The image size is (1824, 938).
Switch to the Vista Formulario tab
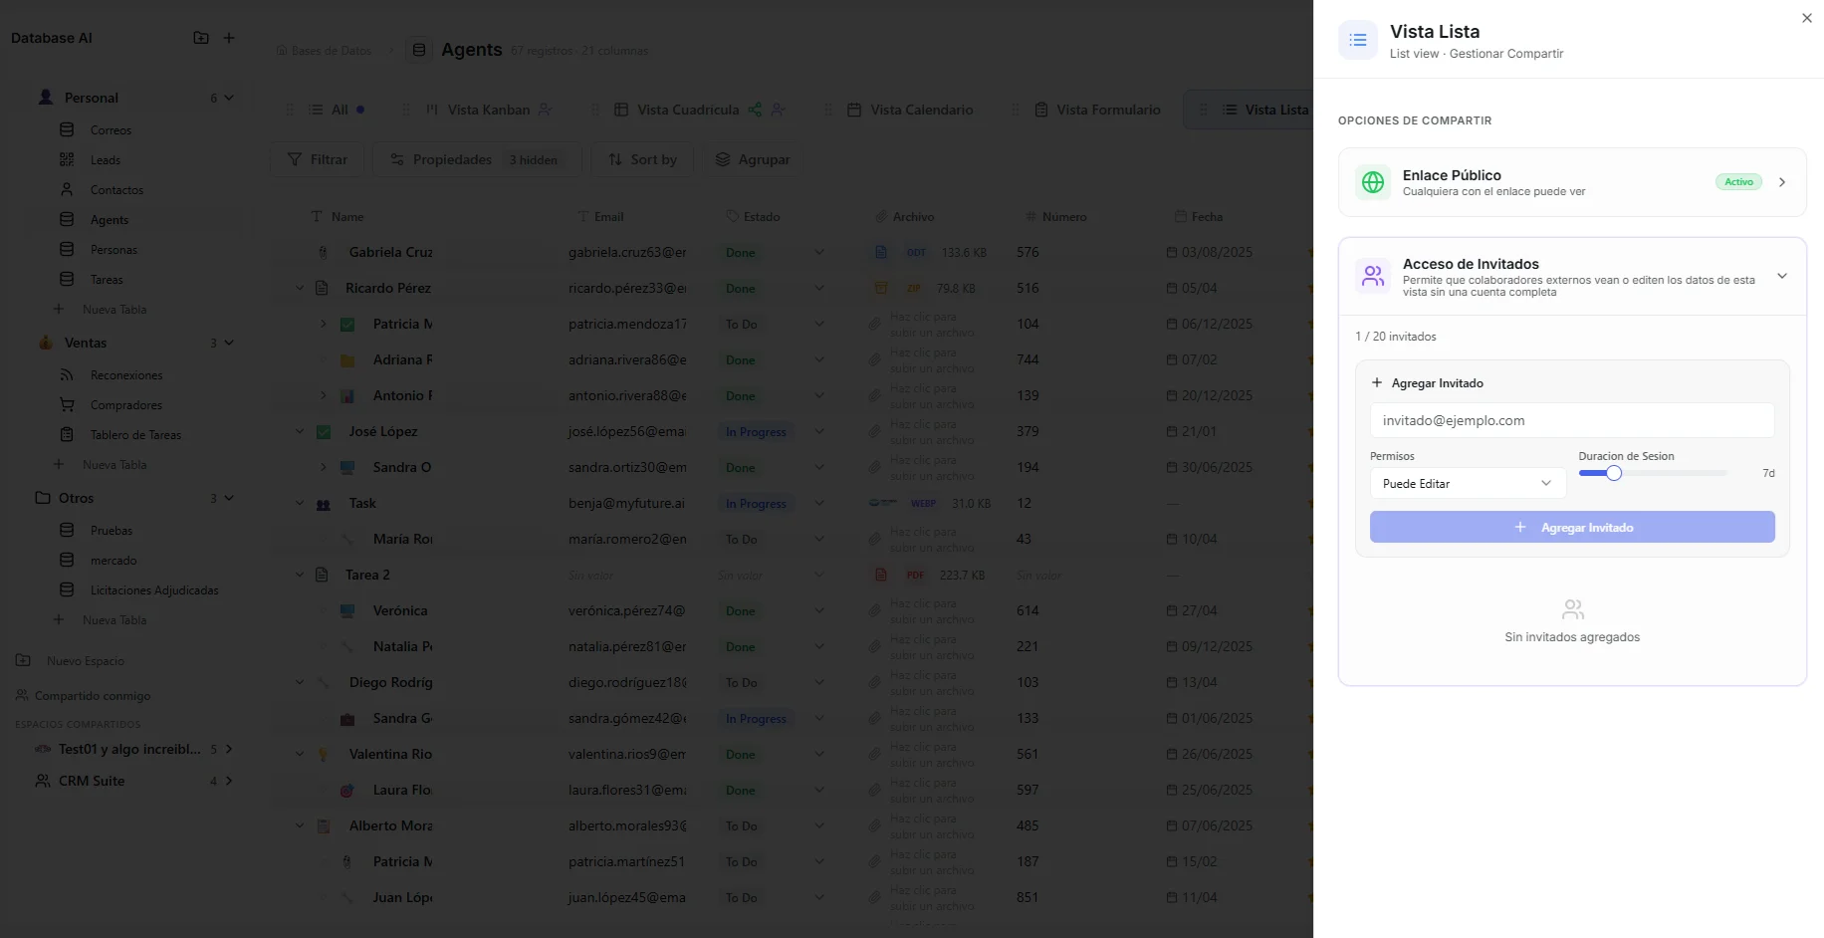1108,110
